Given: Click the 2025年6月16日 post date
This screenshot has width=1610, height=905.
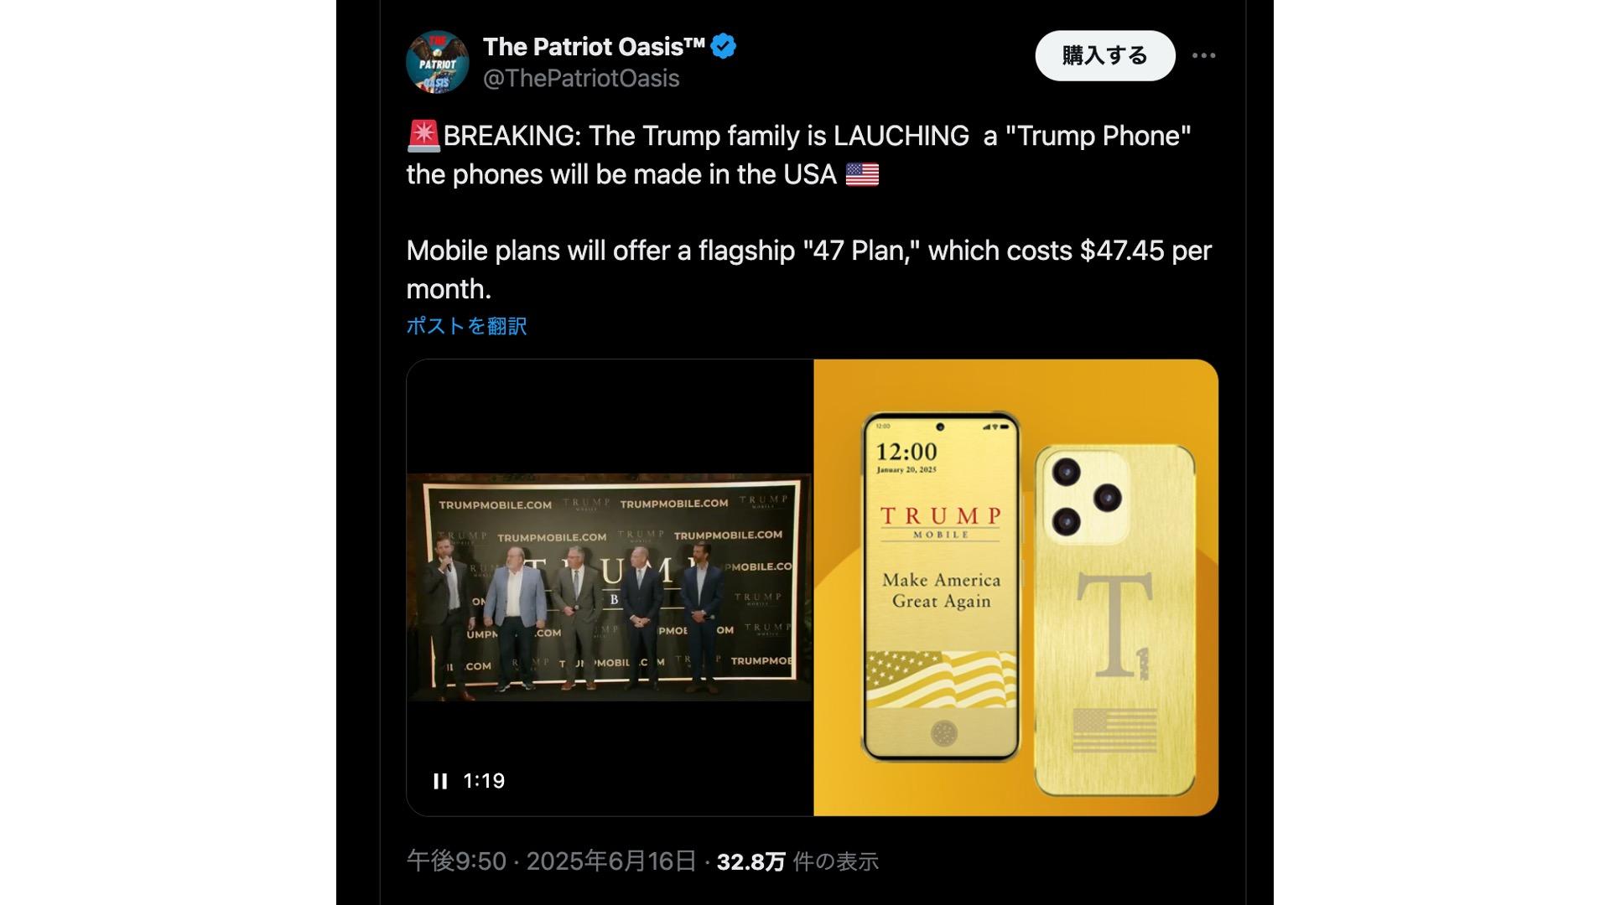Looking at the screenshot, I should point(611,861).
